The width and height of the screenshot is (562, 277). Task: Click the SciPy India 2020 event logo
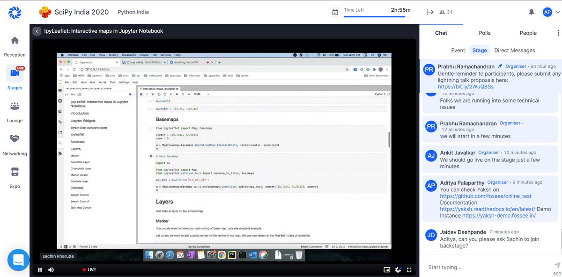(44, 12)
